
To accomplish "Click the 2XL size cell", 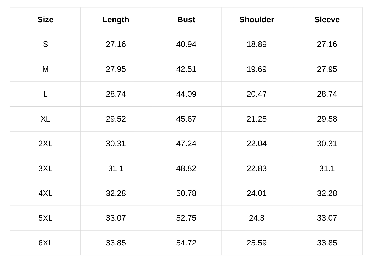I will click(45, 144).
